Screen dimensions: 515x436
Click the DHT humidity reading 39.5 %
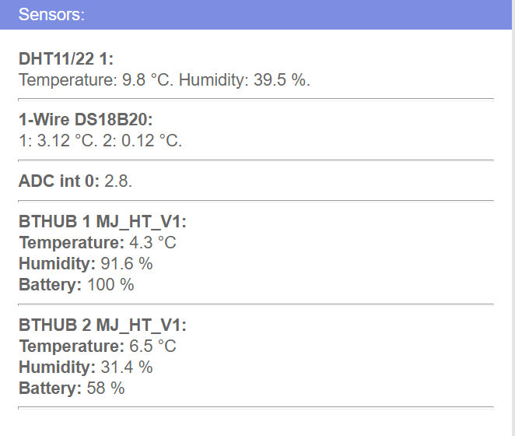(280, 80)
